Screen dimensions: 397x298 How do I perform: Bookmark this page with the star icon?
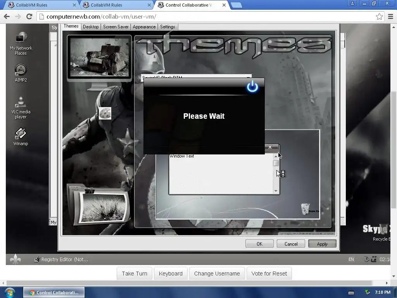coord(379,16)
